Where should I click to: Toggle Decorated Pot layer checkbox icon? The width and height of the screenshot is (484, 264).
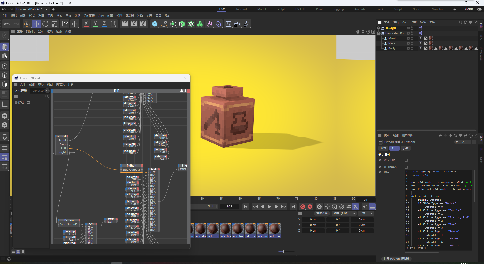click(x=408, y=33)
